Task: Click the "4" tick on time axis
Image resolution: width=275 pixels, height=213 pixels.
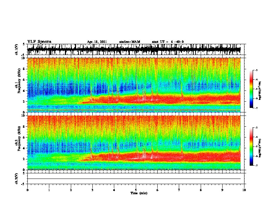Action: [114, 190]
